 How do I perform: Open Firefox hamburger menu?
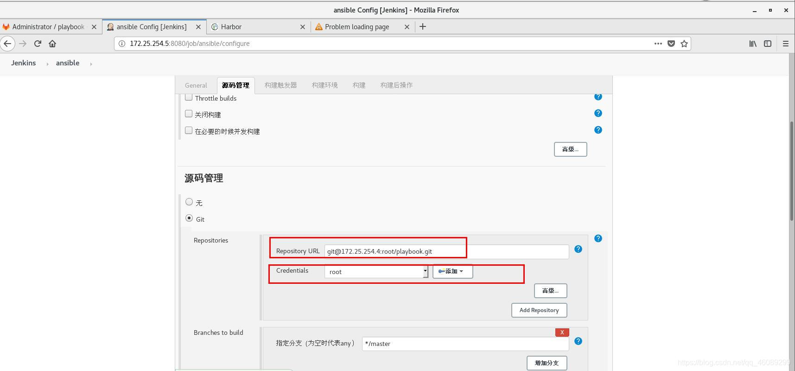point(785,44)
